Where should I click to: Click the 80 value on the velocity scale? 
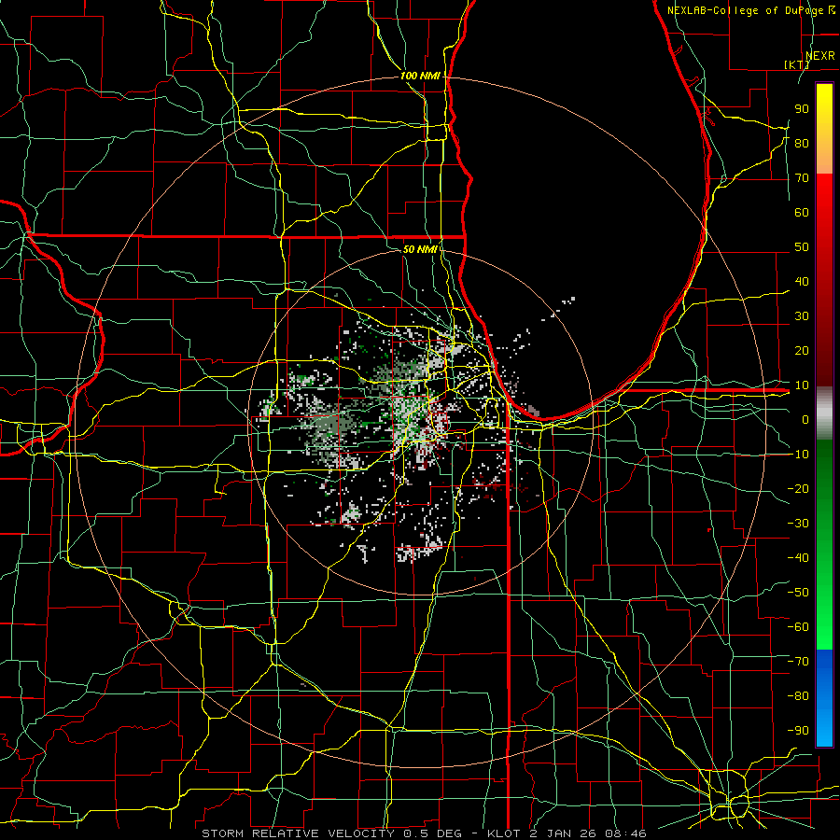pos(802,143)
